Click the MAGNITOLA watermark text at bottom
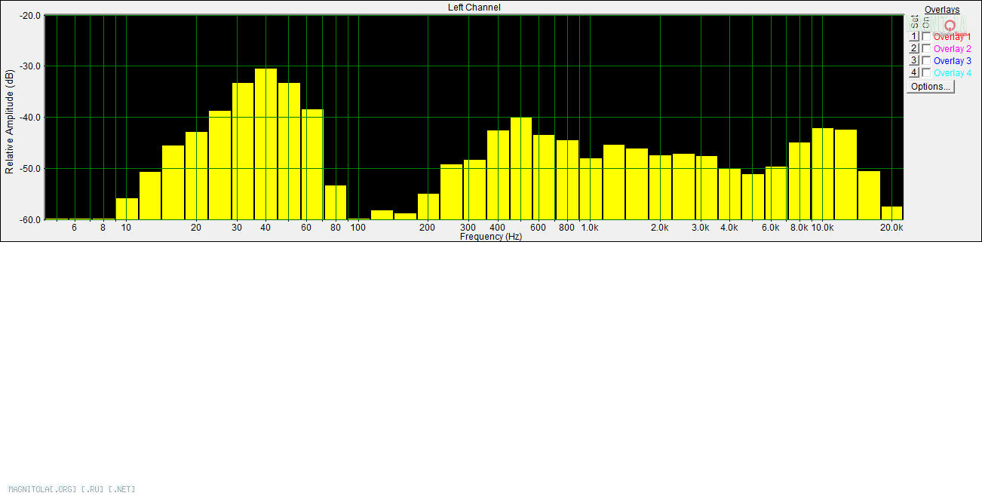This screenshot has width=982, height=496. [72, 489]
